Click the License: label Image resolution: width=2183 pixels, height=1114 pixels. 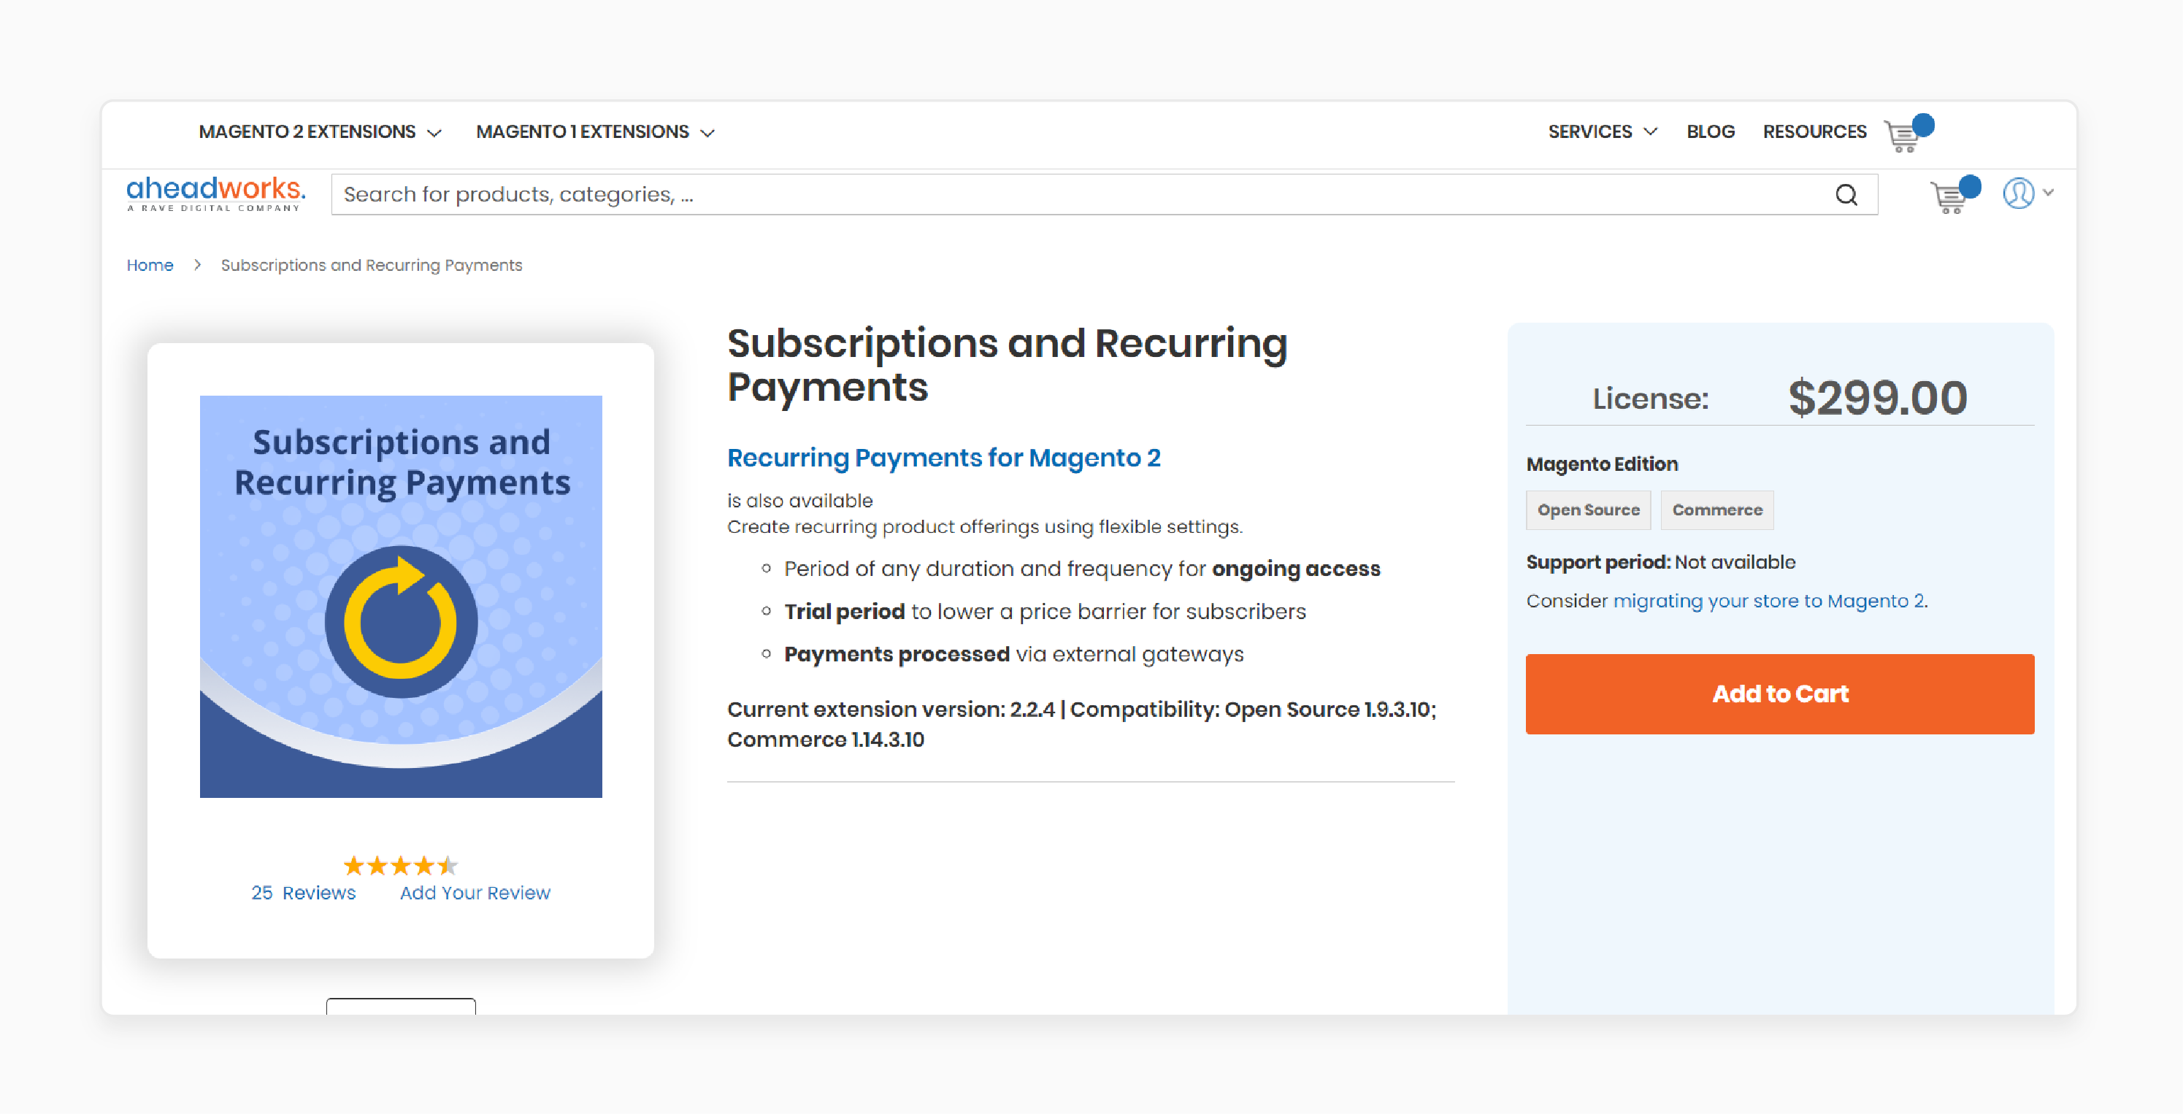1650,398
